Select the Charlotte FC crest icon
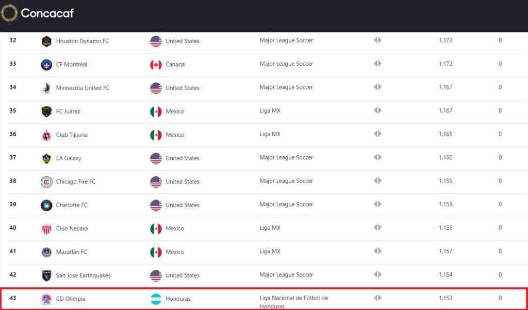Viewport: 528px width, 310px height. 46,206
